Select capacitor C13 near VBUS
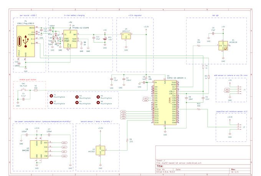Image resolution: width=261 pixels, height=176 pixels. pyautogui.click(x=41, y=30)
